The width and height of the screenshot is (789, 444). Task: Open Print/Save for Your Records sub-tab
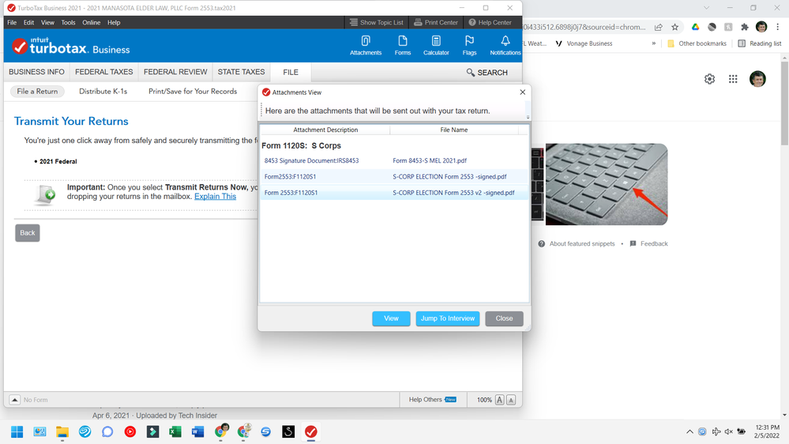tap(193, 91)
